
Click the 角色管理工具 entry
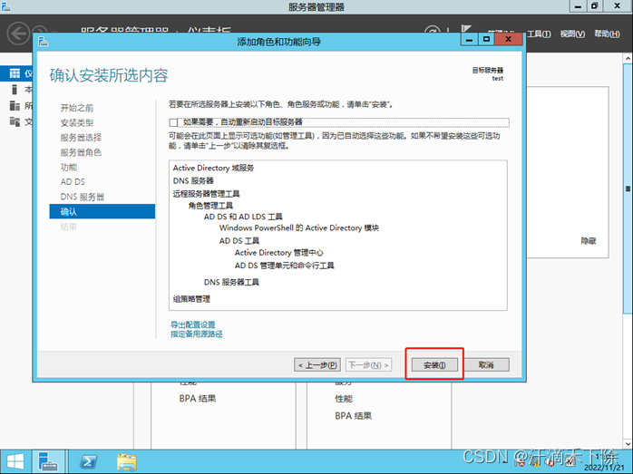coord(210,206)
